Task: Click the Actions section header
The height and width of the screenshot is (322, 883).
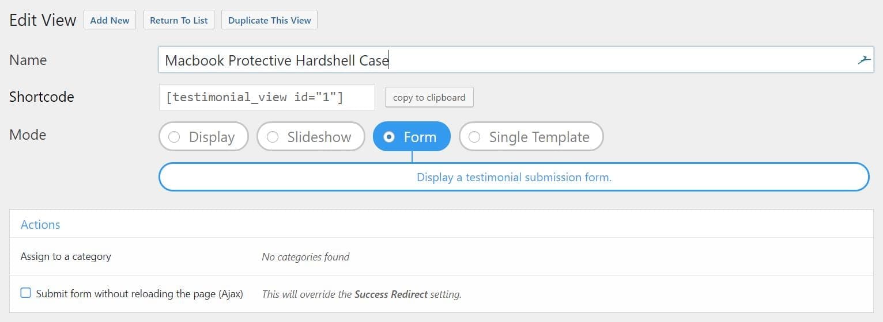Action: pos(40,225)
